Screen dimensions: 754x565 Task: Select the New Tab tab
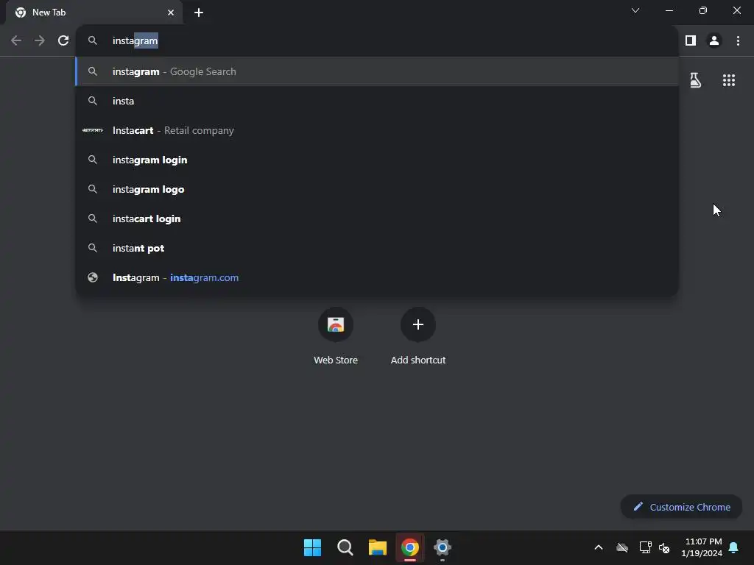[x=94, y=13]
